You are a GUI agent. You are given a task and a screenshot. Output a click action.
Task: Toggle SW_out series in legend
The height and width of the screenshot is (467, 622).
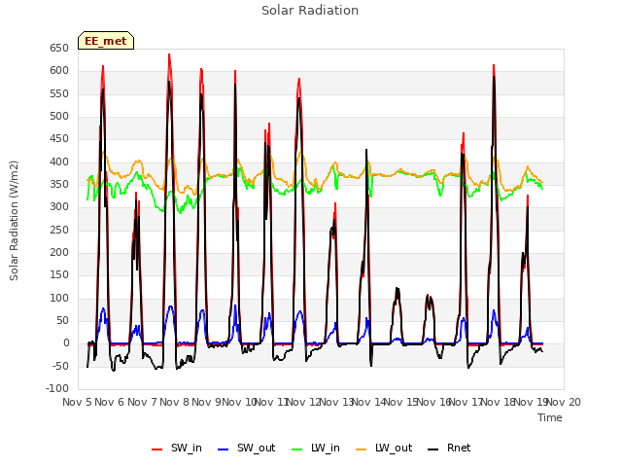pos(246,448)
